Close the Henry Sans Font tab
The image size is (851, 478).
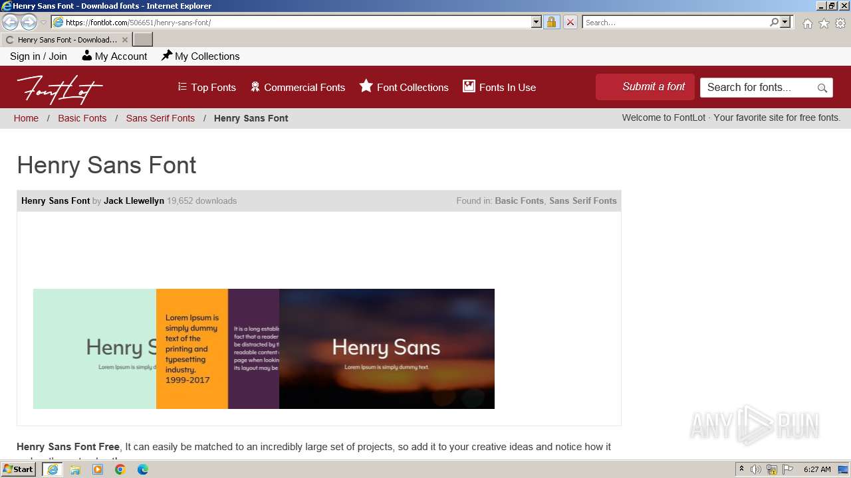[124, 40]
